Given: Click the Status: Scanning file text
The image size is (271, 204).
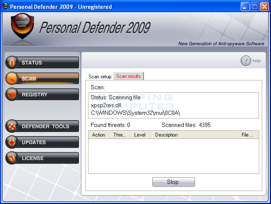Looking at the screenshot, I should (x=115, y=97).
